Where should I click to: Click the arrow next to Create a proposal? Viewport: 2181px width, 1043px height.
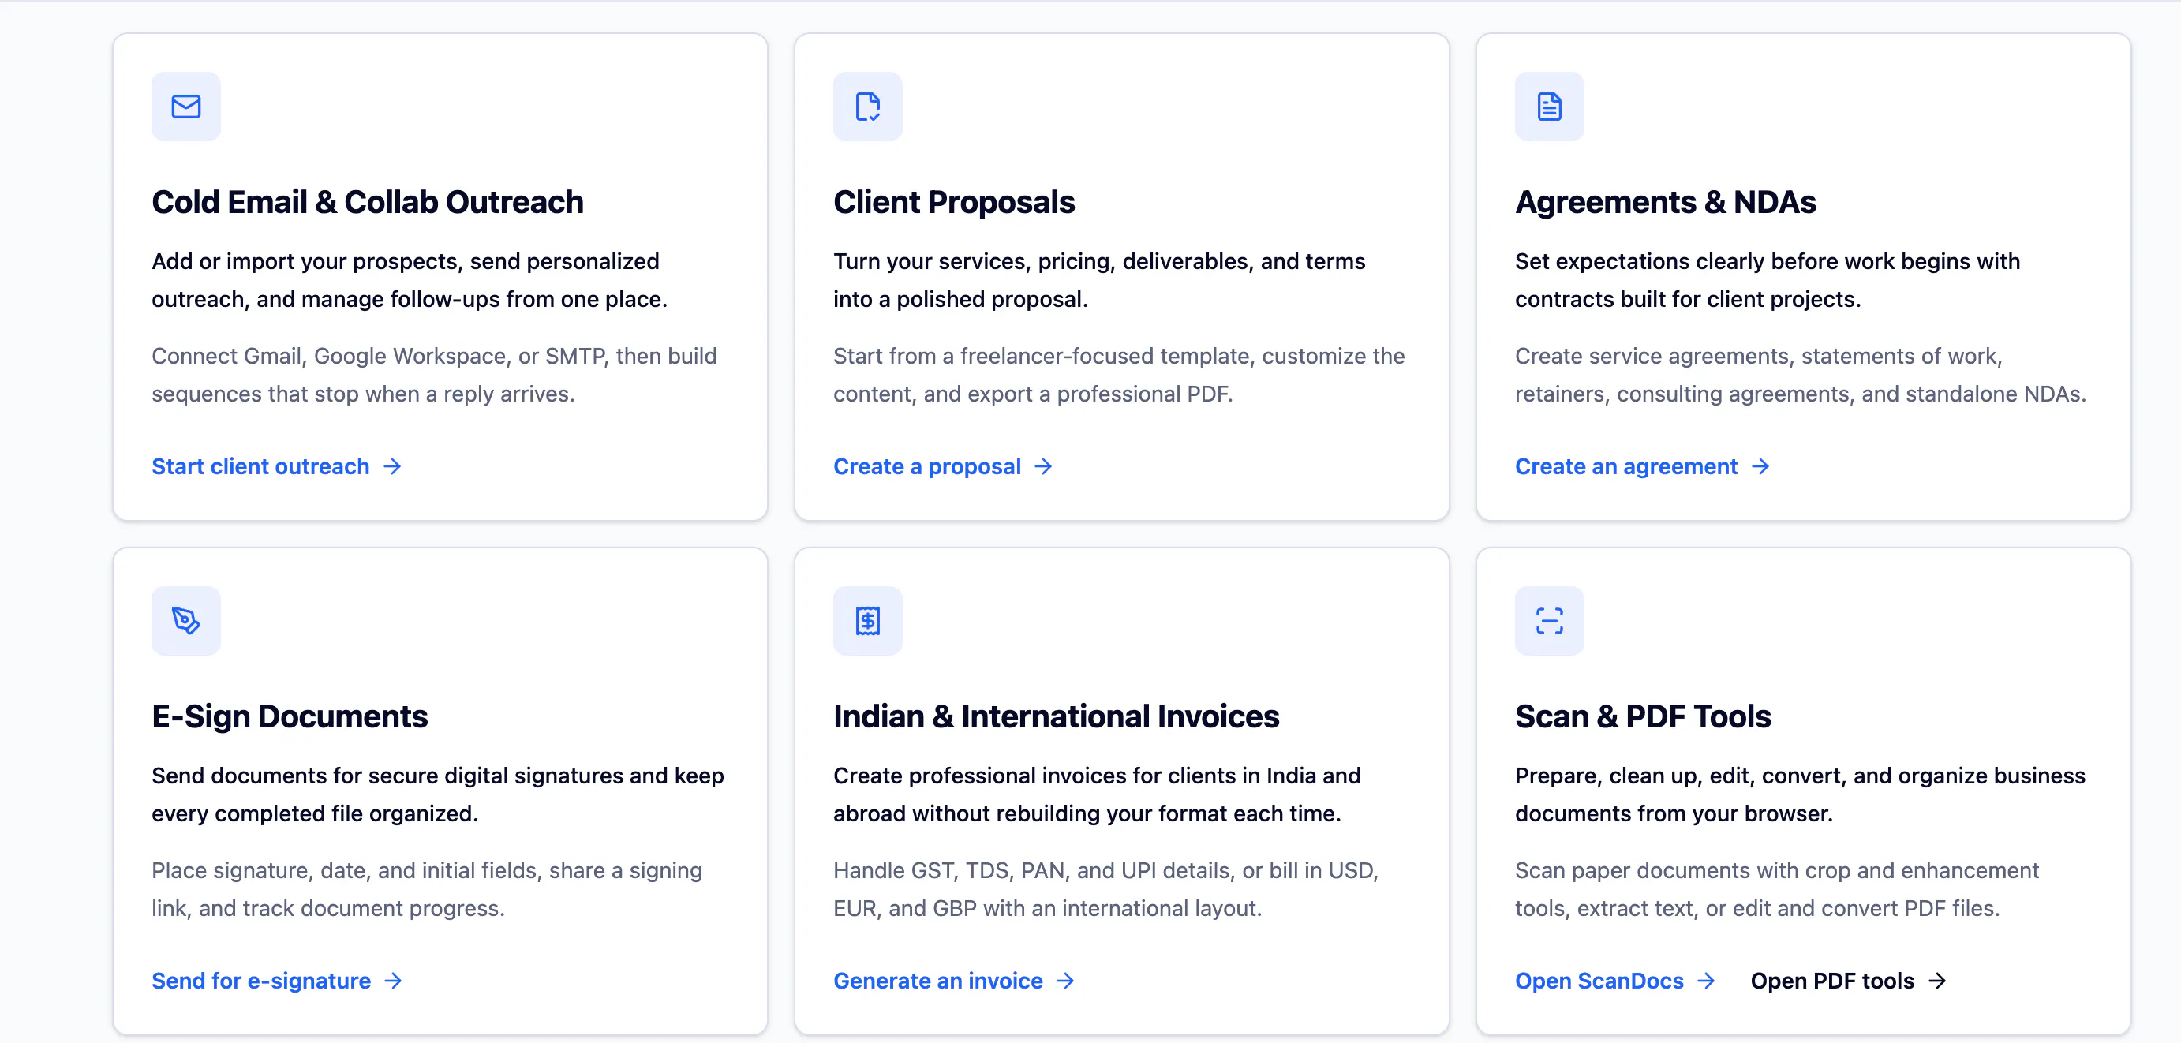click(1043, 466)
